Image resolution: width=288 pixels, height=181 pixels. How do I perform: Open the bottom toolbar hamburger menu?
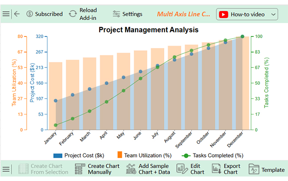pyautogui.click(x=6, y=169)
